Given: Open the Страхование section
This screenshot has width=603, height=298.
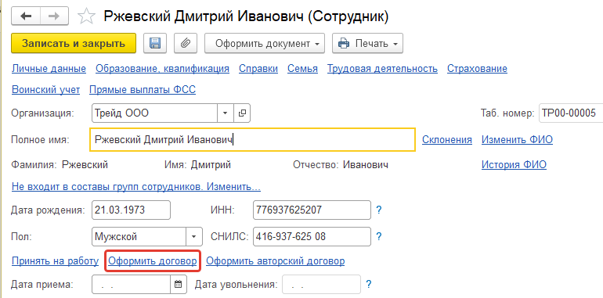Looking at the screenshot, I should point(477,69).
